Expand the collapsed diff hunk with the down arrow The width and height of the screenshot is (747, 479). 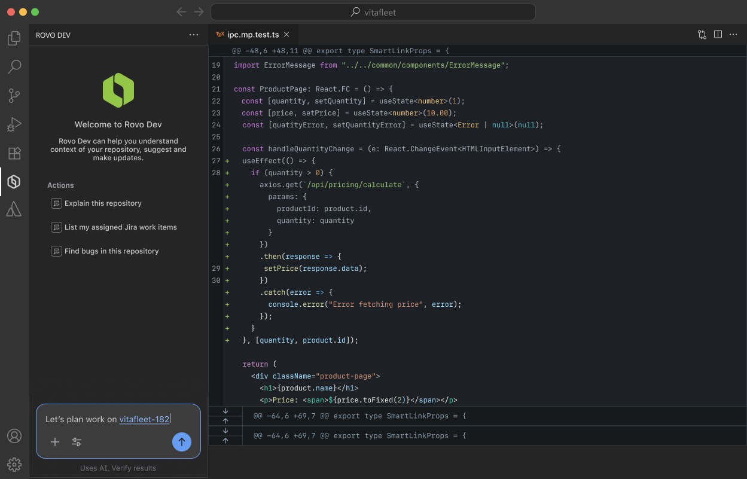click(225, 411)
